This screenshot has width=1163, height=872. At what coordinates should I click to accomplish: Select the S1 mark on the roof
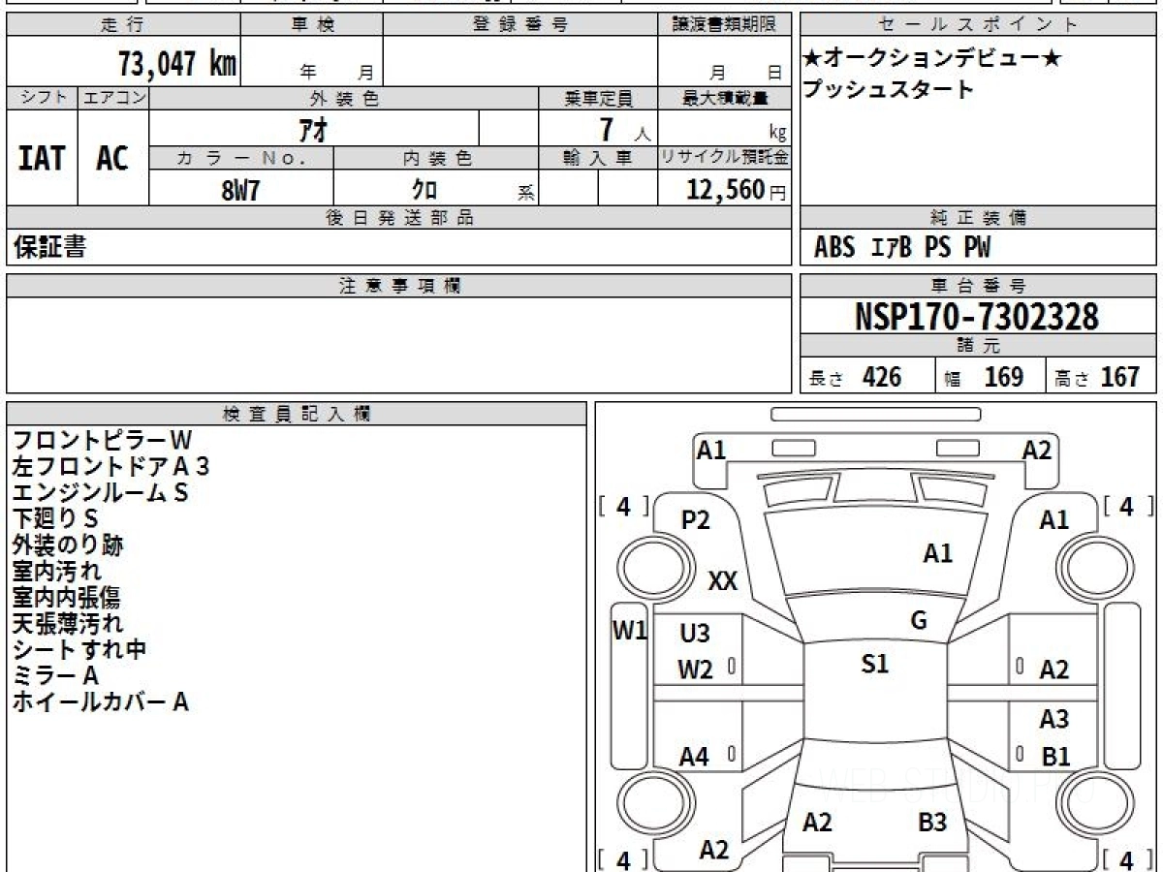(875, 664)
